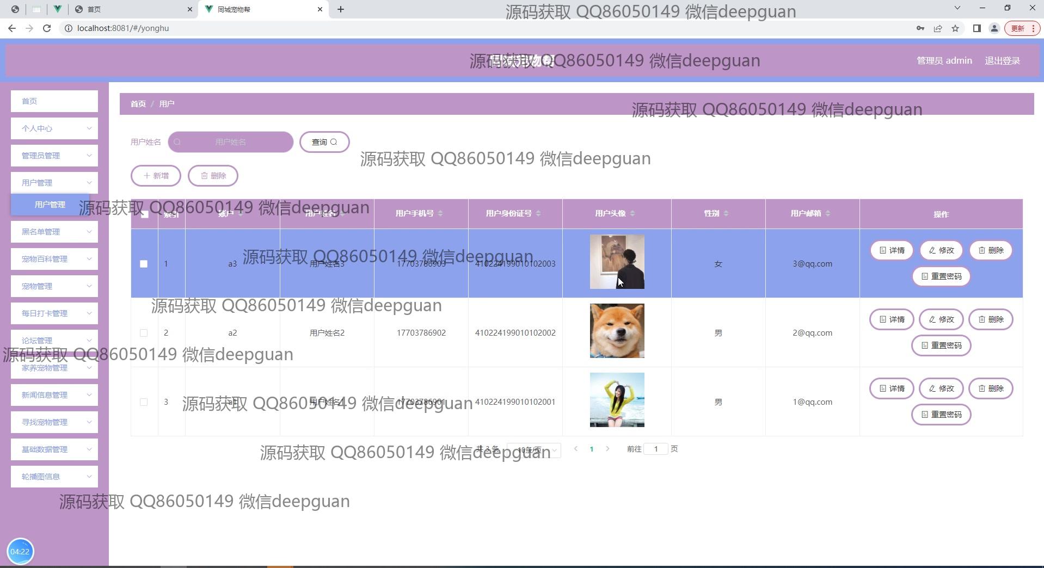Viewport: 1044px width, 568px height.
Task: Click 删除 for user a2
Action: (x=991, y=319)
